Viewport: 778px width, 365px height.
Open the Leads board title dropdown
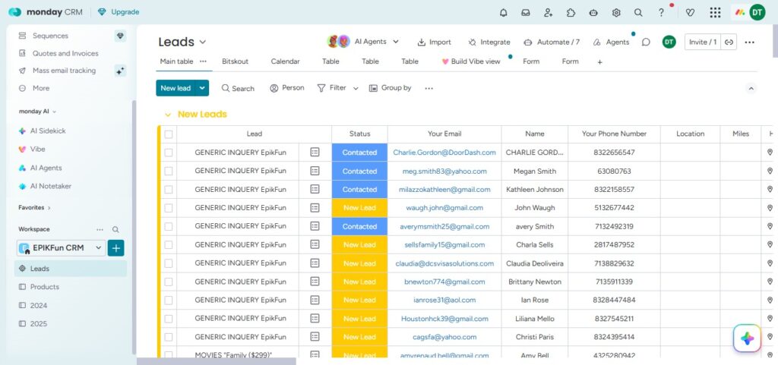tap(202, 42)
